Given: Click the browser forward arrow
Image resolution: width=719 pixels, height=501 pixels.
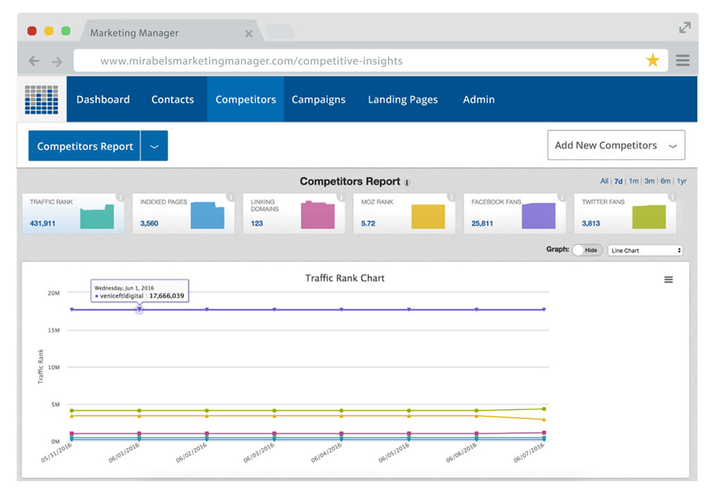Looking at the screenshot, I should pos(57,61).
